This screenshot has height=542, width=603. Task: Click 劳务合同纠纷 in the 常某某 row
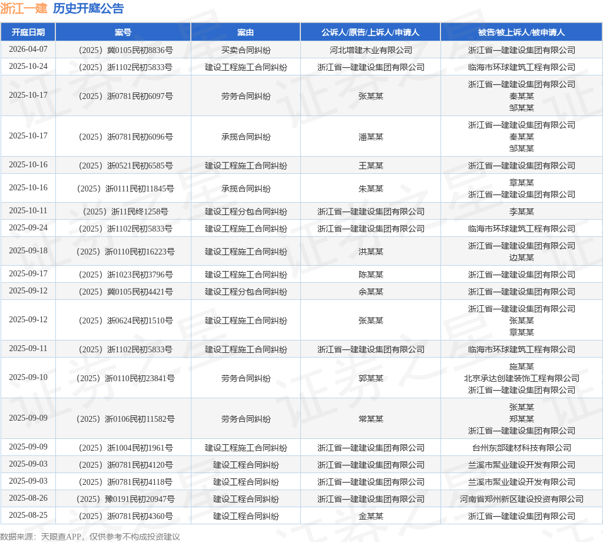point(246,419)
